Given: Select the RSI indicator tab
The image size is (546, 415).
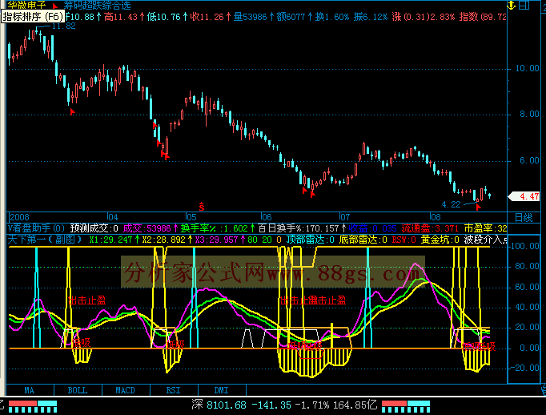Looking at the screenshot, I should [174, 390].
